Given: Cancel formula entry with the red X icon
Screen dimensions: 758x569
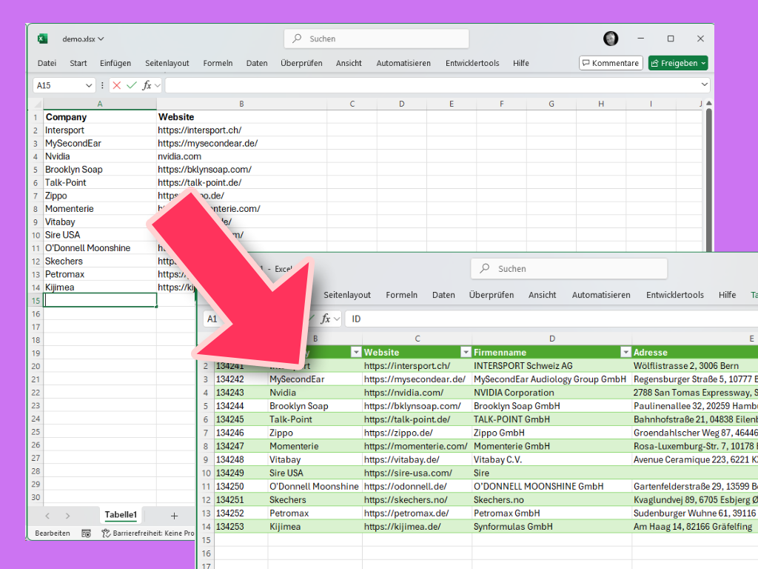Looking at the screenshot, I should tap(116, 86).
